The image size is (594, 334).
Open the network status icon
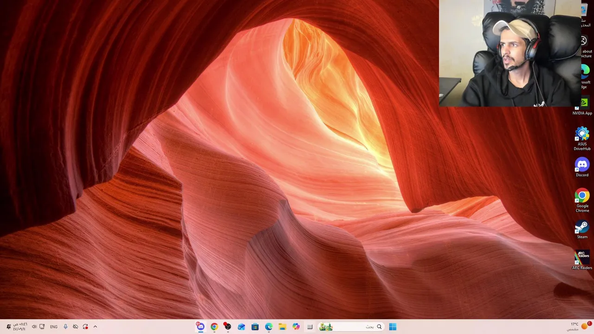[42, 327]
